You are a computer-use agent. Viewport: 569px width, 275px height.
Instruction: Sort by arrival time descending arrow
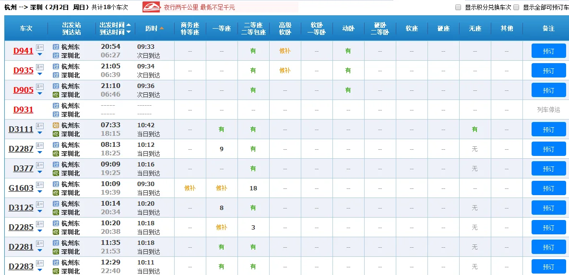pyautogui.click(x=129, y=32)
